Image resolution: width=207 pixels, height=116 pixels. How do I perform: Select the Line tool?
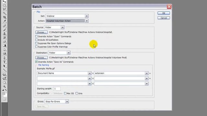[5, 70]
